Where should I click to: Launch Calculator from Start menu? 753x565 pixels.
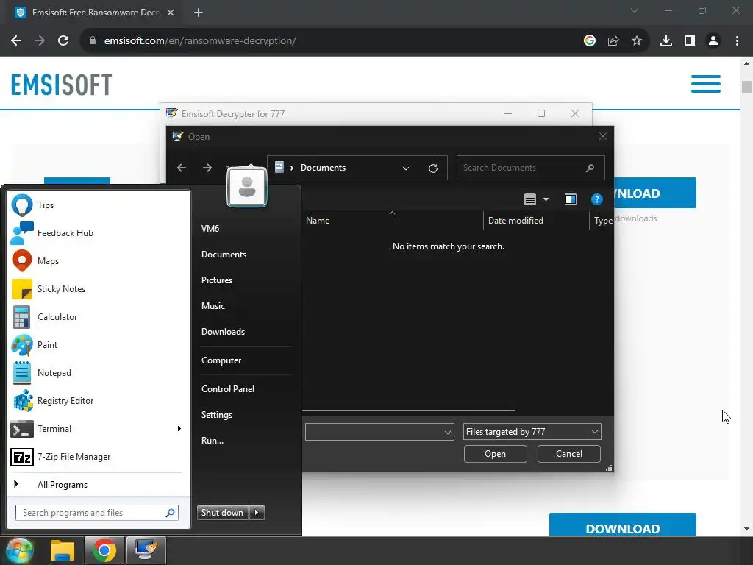[x=99, y=316]
